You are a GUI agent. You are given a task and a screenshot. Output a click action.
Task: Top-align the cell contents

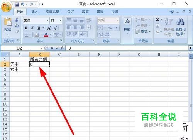tap(69, 20)
